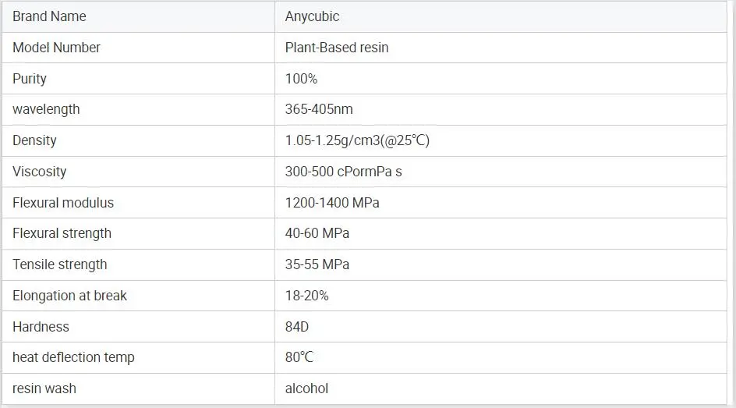
Task: Select the 365-405nm wavelength value
Action: (319, 109)
